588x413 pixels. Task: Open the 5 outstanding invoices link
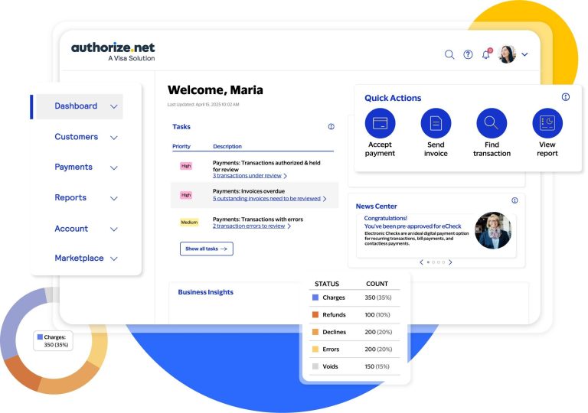266,199
